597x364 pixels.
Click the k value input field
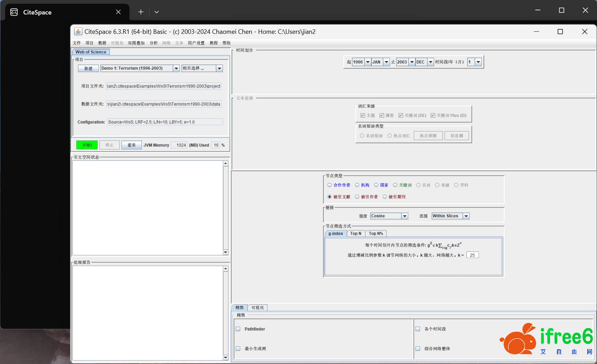pyautogui.click(x=472, y=255)
